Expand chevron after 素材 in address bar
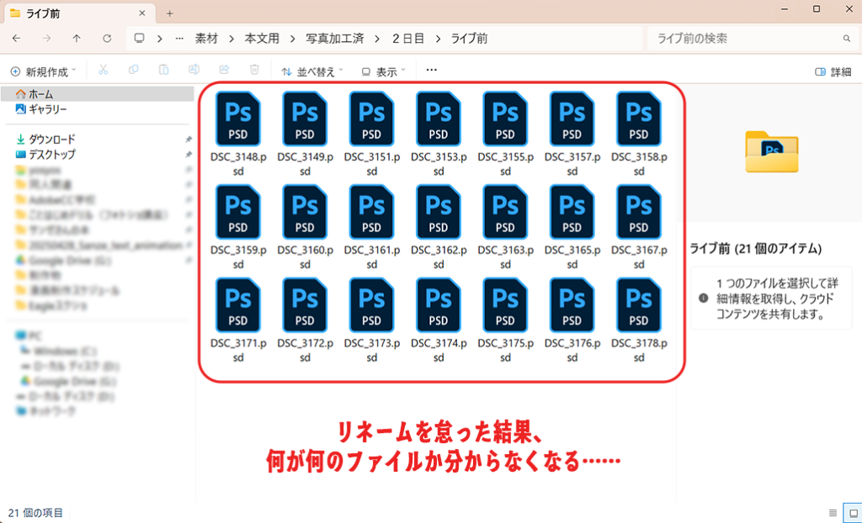Image resolution: width=862 pixels, height=523 pixels. coord(231,39)
